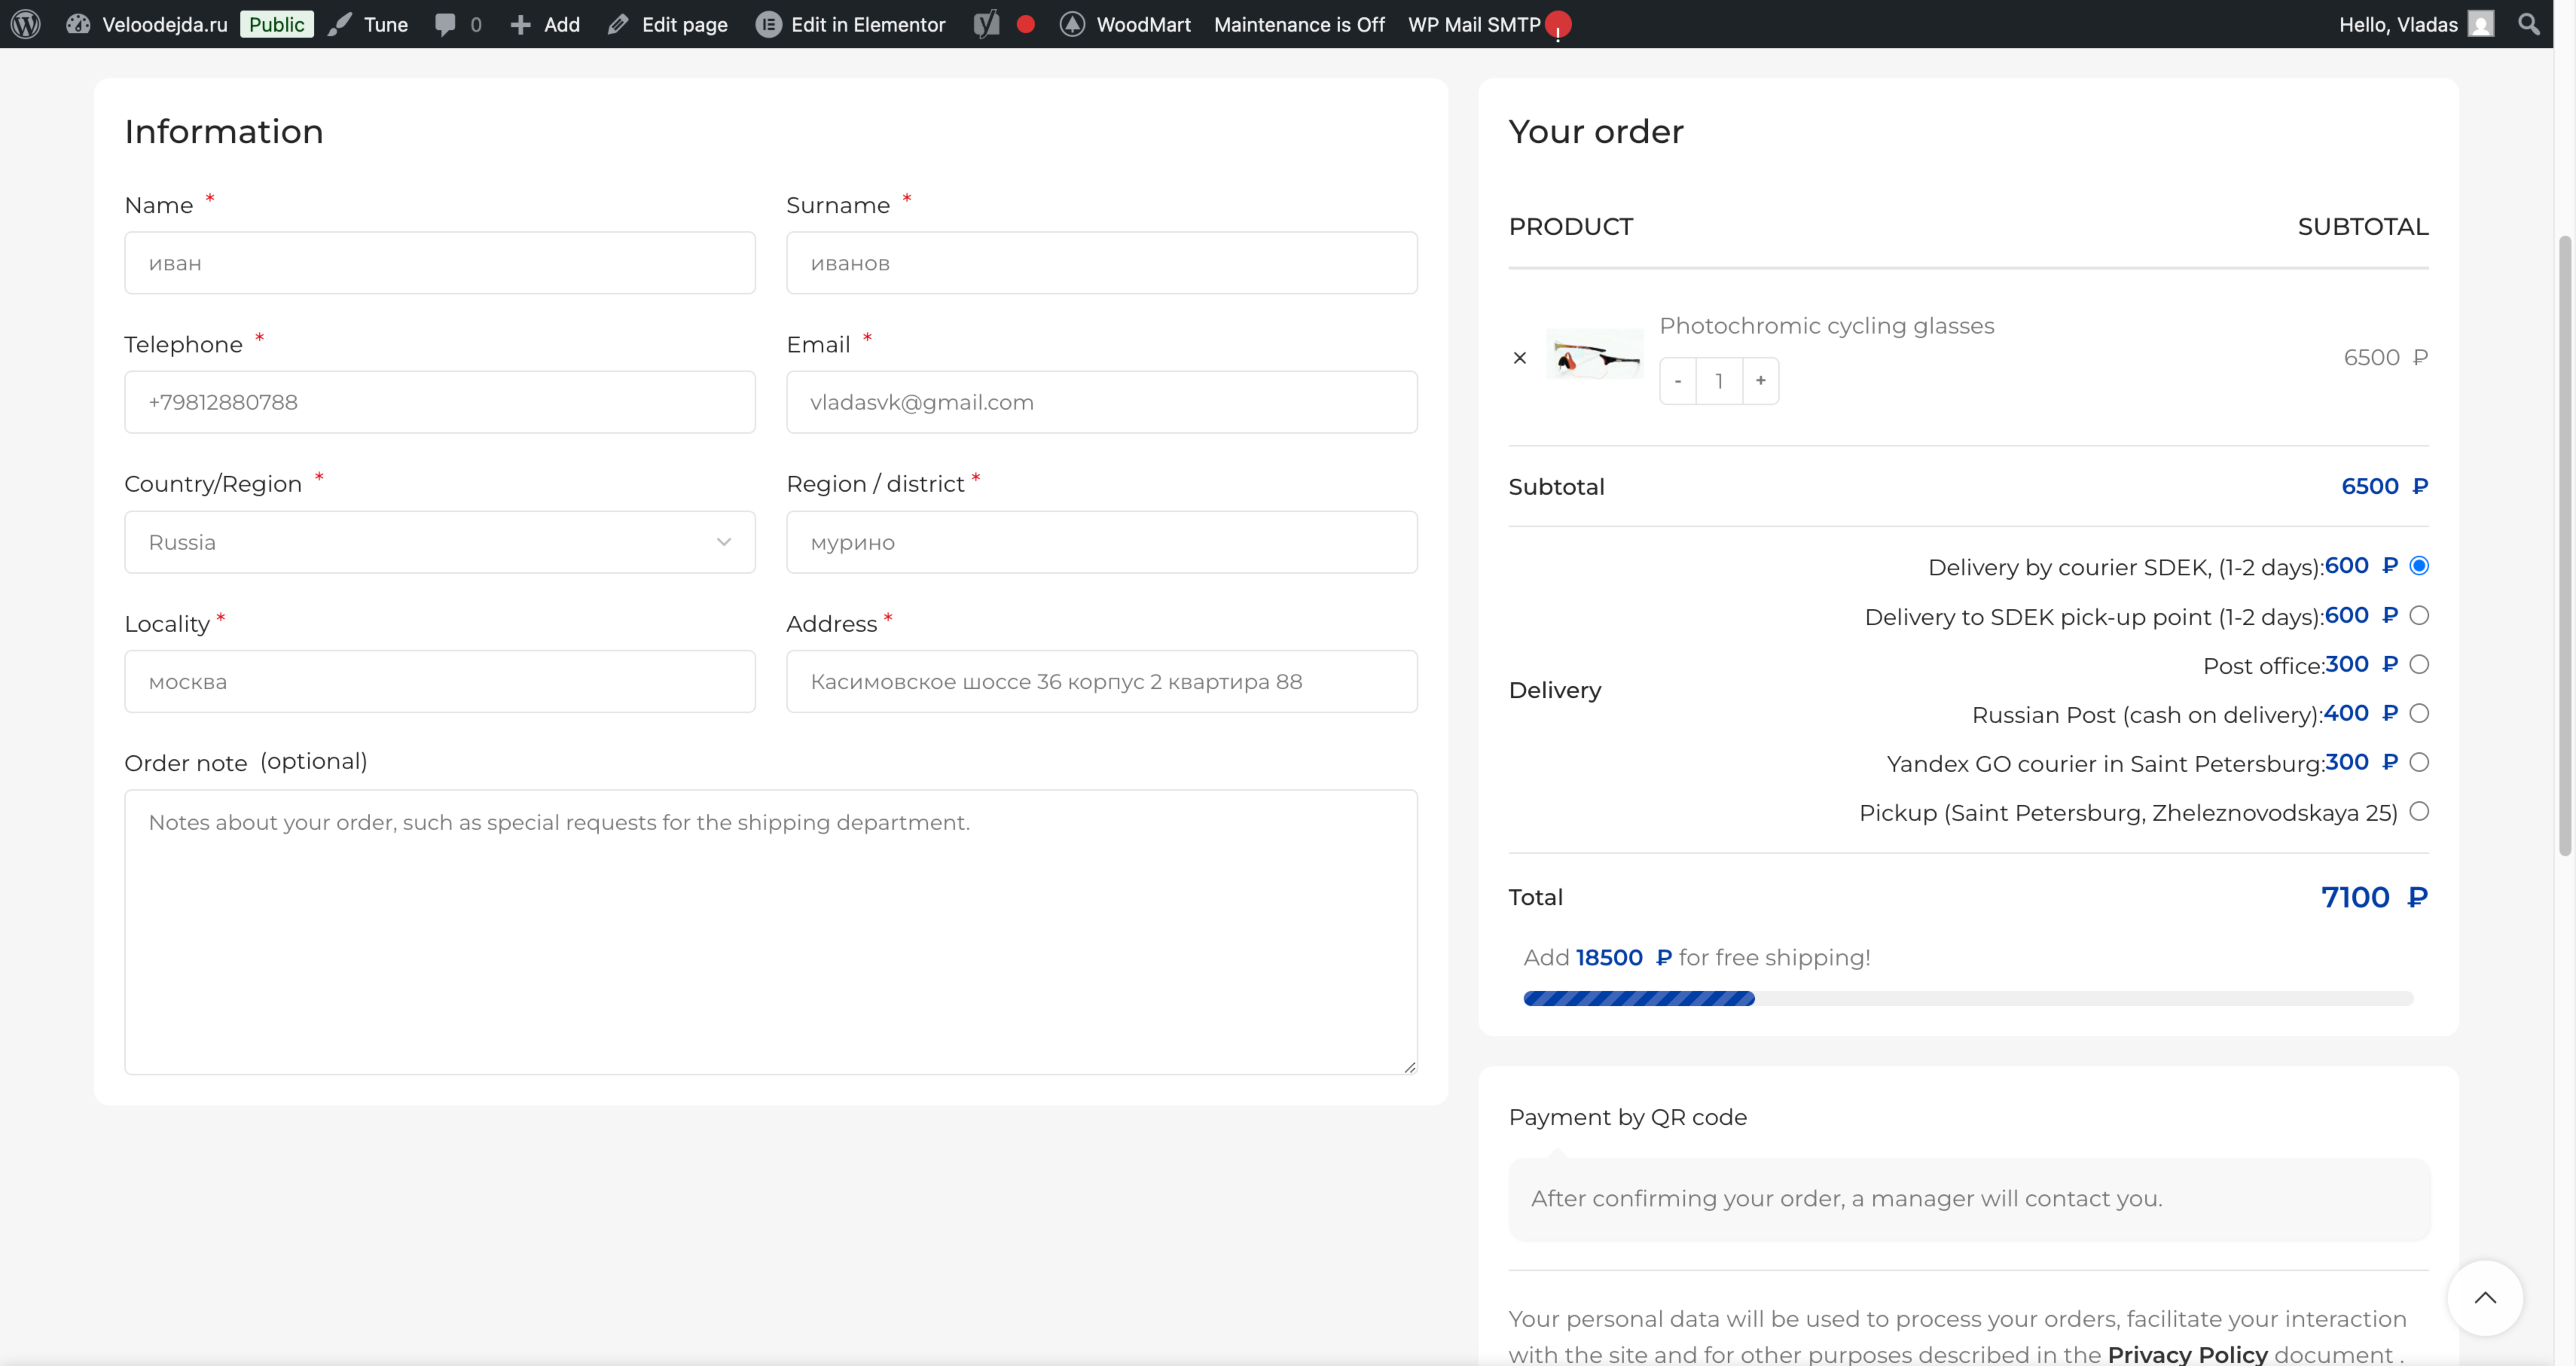Open the Tune menu item
This screenshot has width=2576, height=1366.
pyautogui.click(x=386, y=24)
